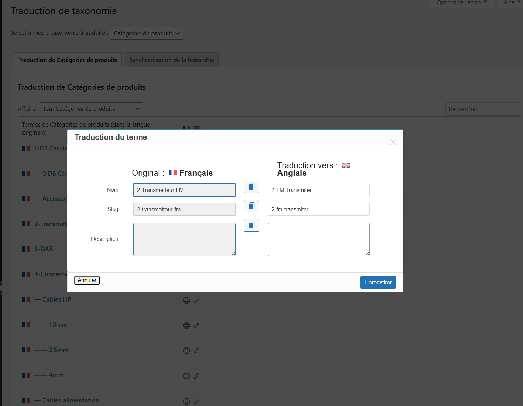Image resolution: width=523 pixels, height=406 pixels.
Task: Click globe icon for 1,5mm row
Action: pos(186,325)
